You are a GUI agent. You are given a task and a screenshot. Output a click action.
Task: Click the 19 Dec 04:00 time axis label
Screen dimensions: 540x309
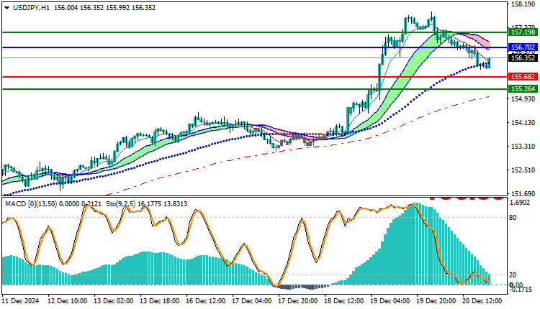click(390, 301)
